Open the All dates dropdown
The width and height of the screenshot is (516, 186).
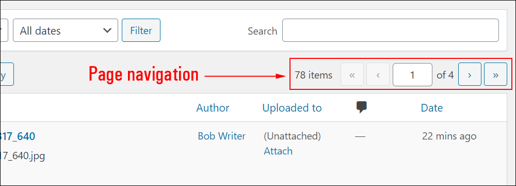pyautogui.click(x=65, y=30)
